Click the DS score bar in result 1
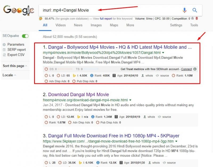Image resolution: width=213 pixels, height=167 pixels. pyautogui.click(x=65, y=69)
